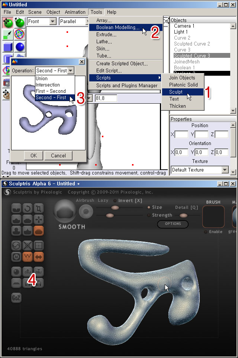The height and width of the screenshot is (358, 238).
Task: Select the Create Cube tool
Action: 8,47
